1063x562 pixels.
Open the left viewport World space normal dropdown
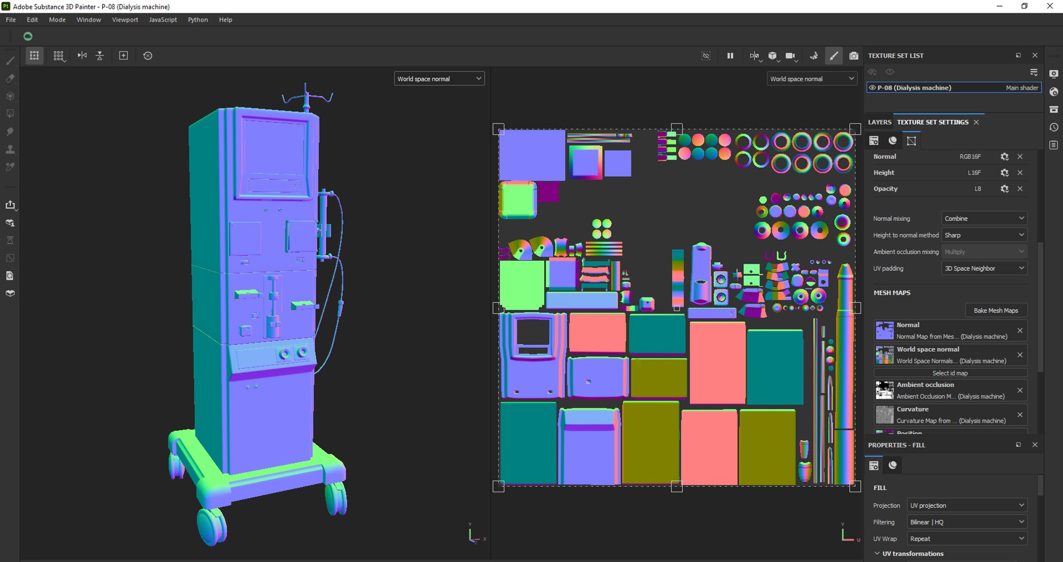[440, 79]
